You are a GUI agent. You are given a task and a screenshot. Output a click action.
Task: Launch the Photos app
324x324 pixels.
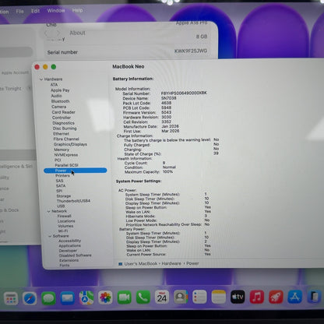(x=105, y=298)
